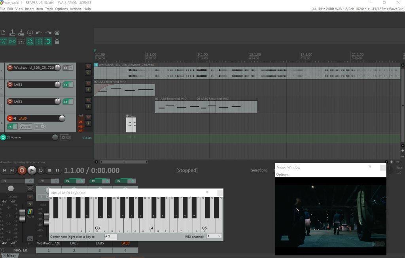Open the master track Route button
Screen dimensions: 405x258
[30, 213]
